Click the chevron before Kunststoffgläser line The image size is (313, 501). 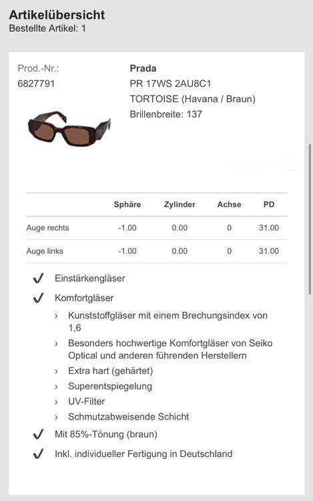click(x=56, y=316)
